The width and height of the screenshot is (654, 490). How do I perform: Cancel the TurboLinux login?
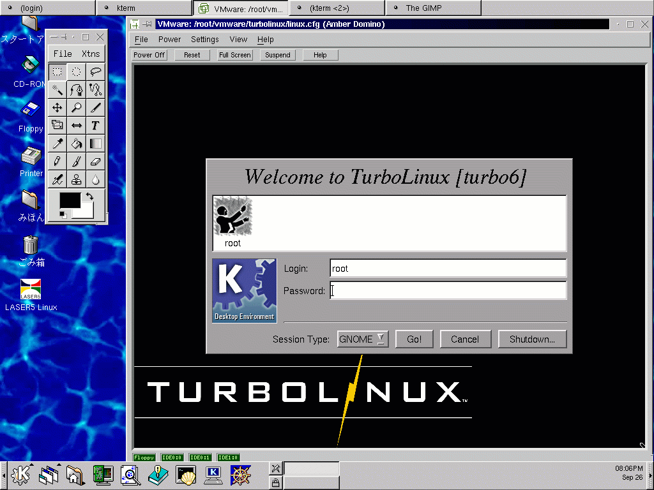(465, 339)
